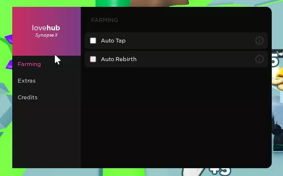Click the Auto Rebirth label text
The width and height of the screenshot is (283, 176).
118,59
